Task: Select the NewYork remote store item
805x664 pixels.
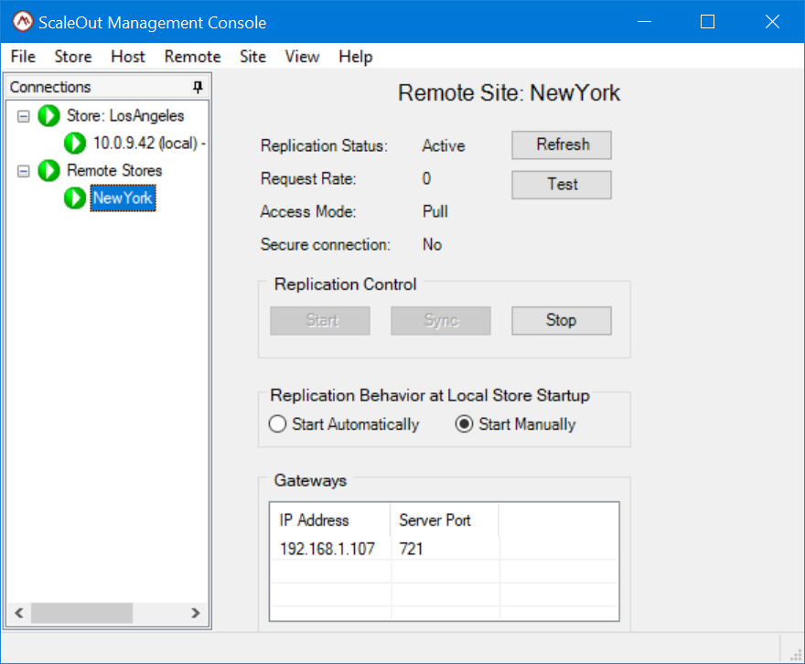Action: pyautogui.click(x=123, y=198)
